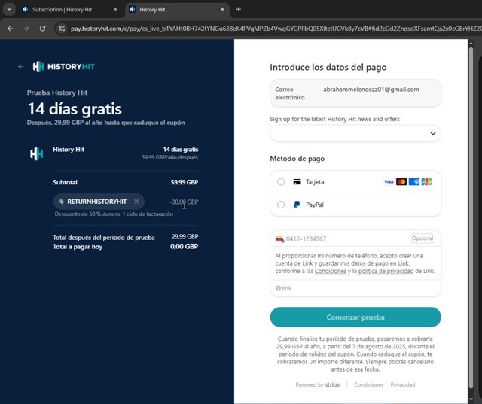Screen dimensions: 482x404
Task: Open site information icon in address bar
Action: [62, 29]
